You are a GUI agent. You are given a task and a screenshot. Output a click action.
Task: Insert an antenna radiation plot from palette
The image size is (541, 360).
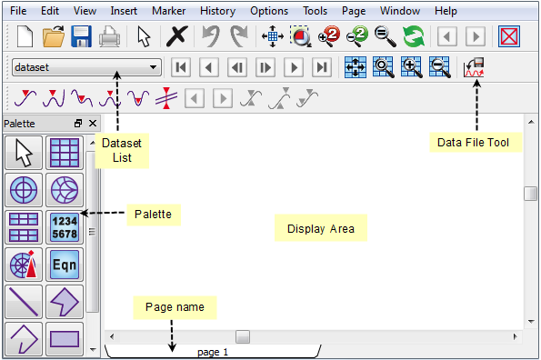point(24,265)
